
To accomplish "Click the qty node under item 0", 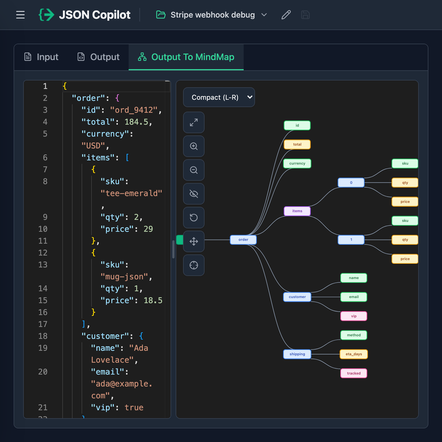I will [405, 182].
